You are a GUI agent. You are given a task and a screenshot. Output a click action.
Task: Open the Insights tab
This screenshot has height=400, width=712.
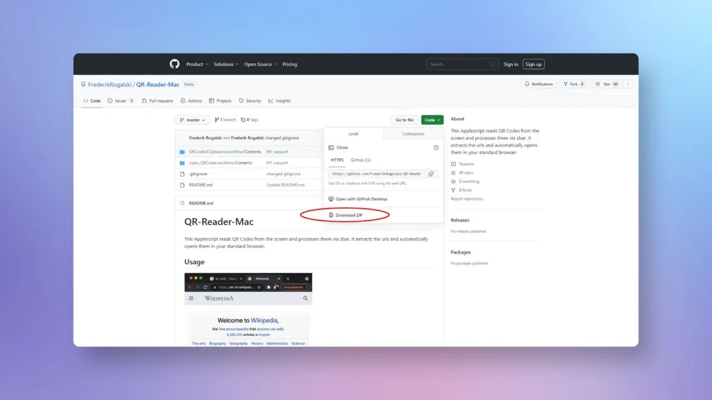(279, 101)
